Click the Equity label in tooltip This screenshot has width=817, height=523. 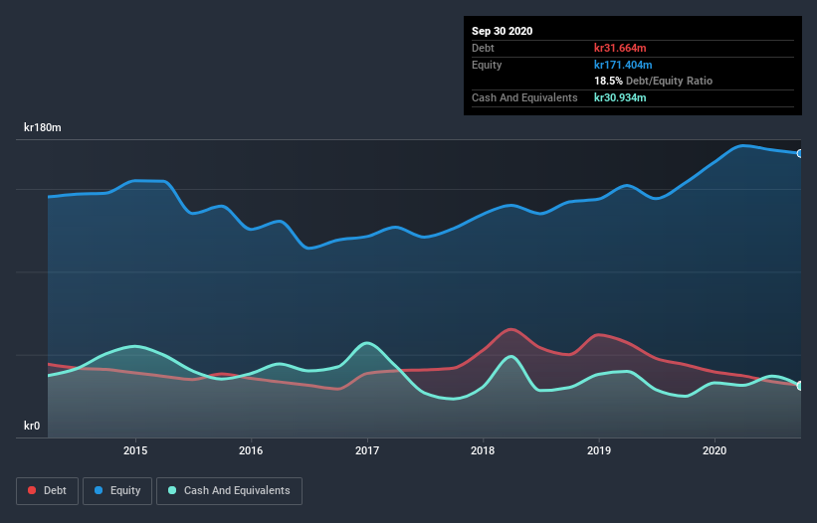487,65
